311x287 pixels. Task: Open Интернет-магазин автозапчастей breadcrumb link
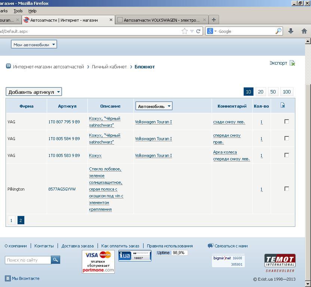pyautogui.click(x=48, y=67)
